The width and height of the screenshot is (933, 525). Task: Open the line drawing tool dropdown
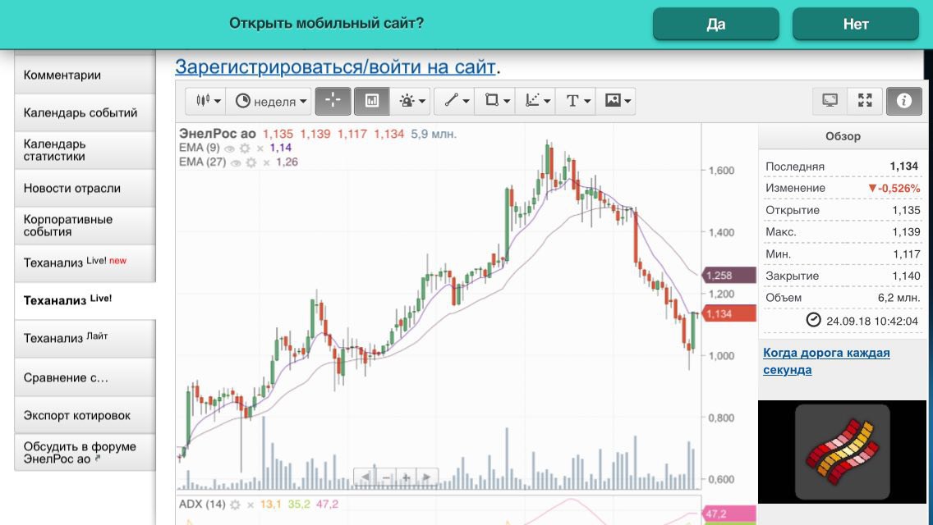tap(455, 101)
